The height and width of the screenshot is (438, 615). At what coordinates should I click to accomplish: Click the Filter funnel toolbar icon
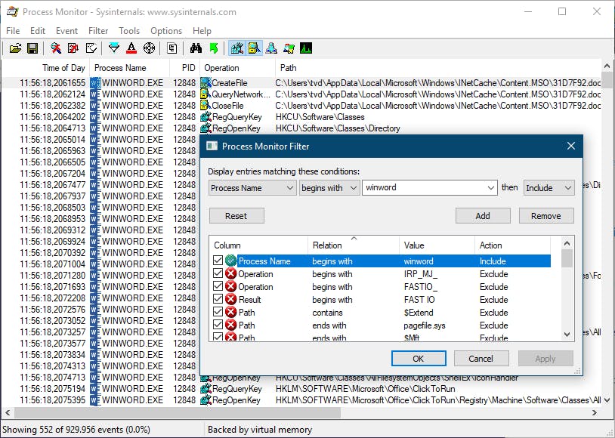pyautogui.click(x=114, y=48)
